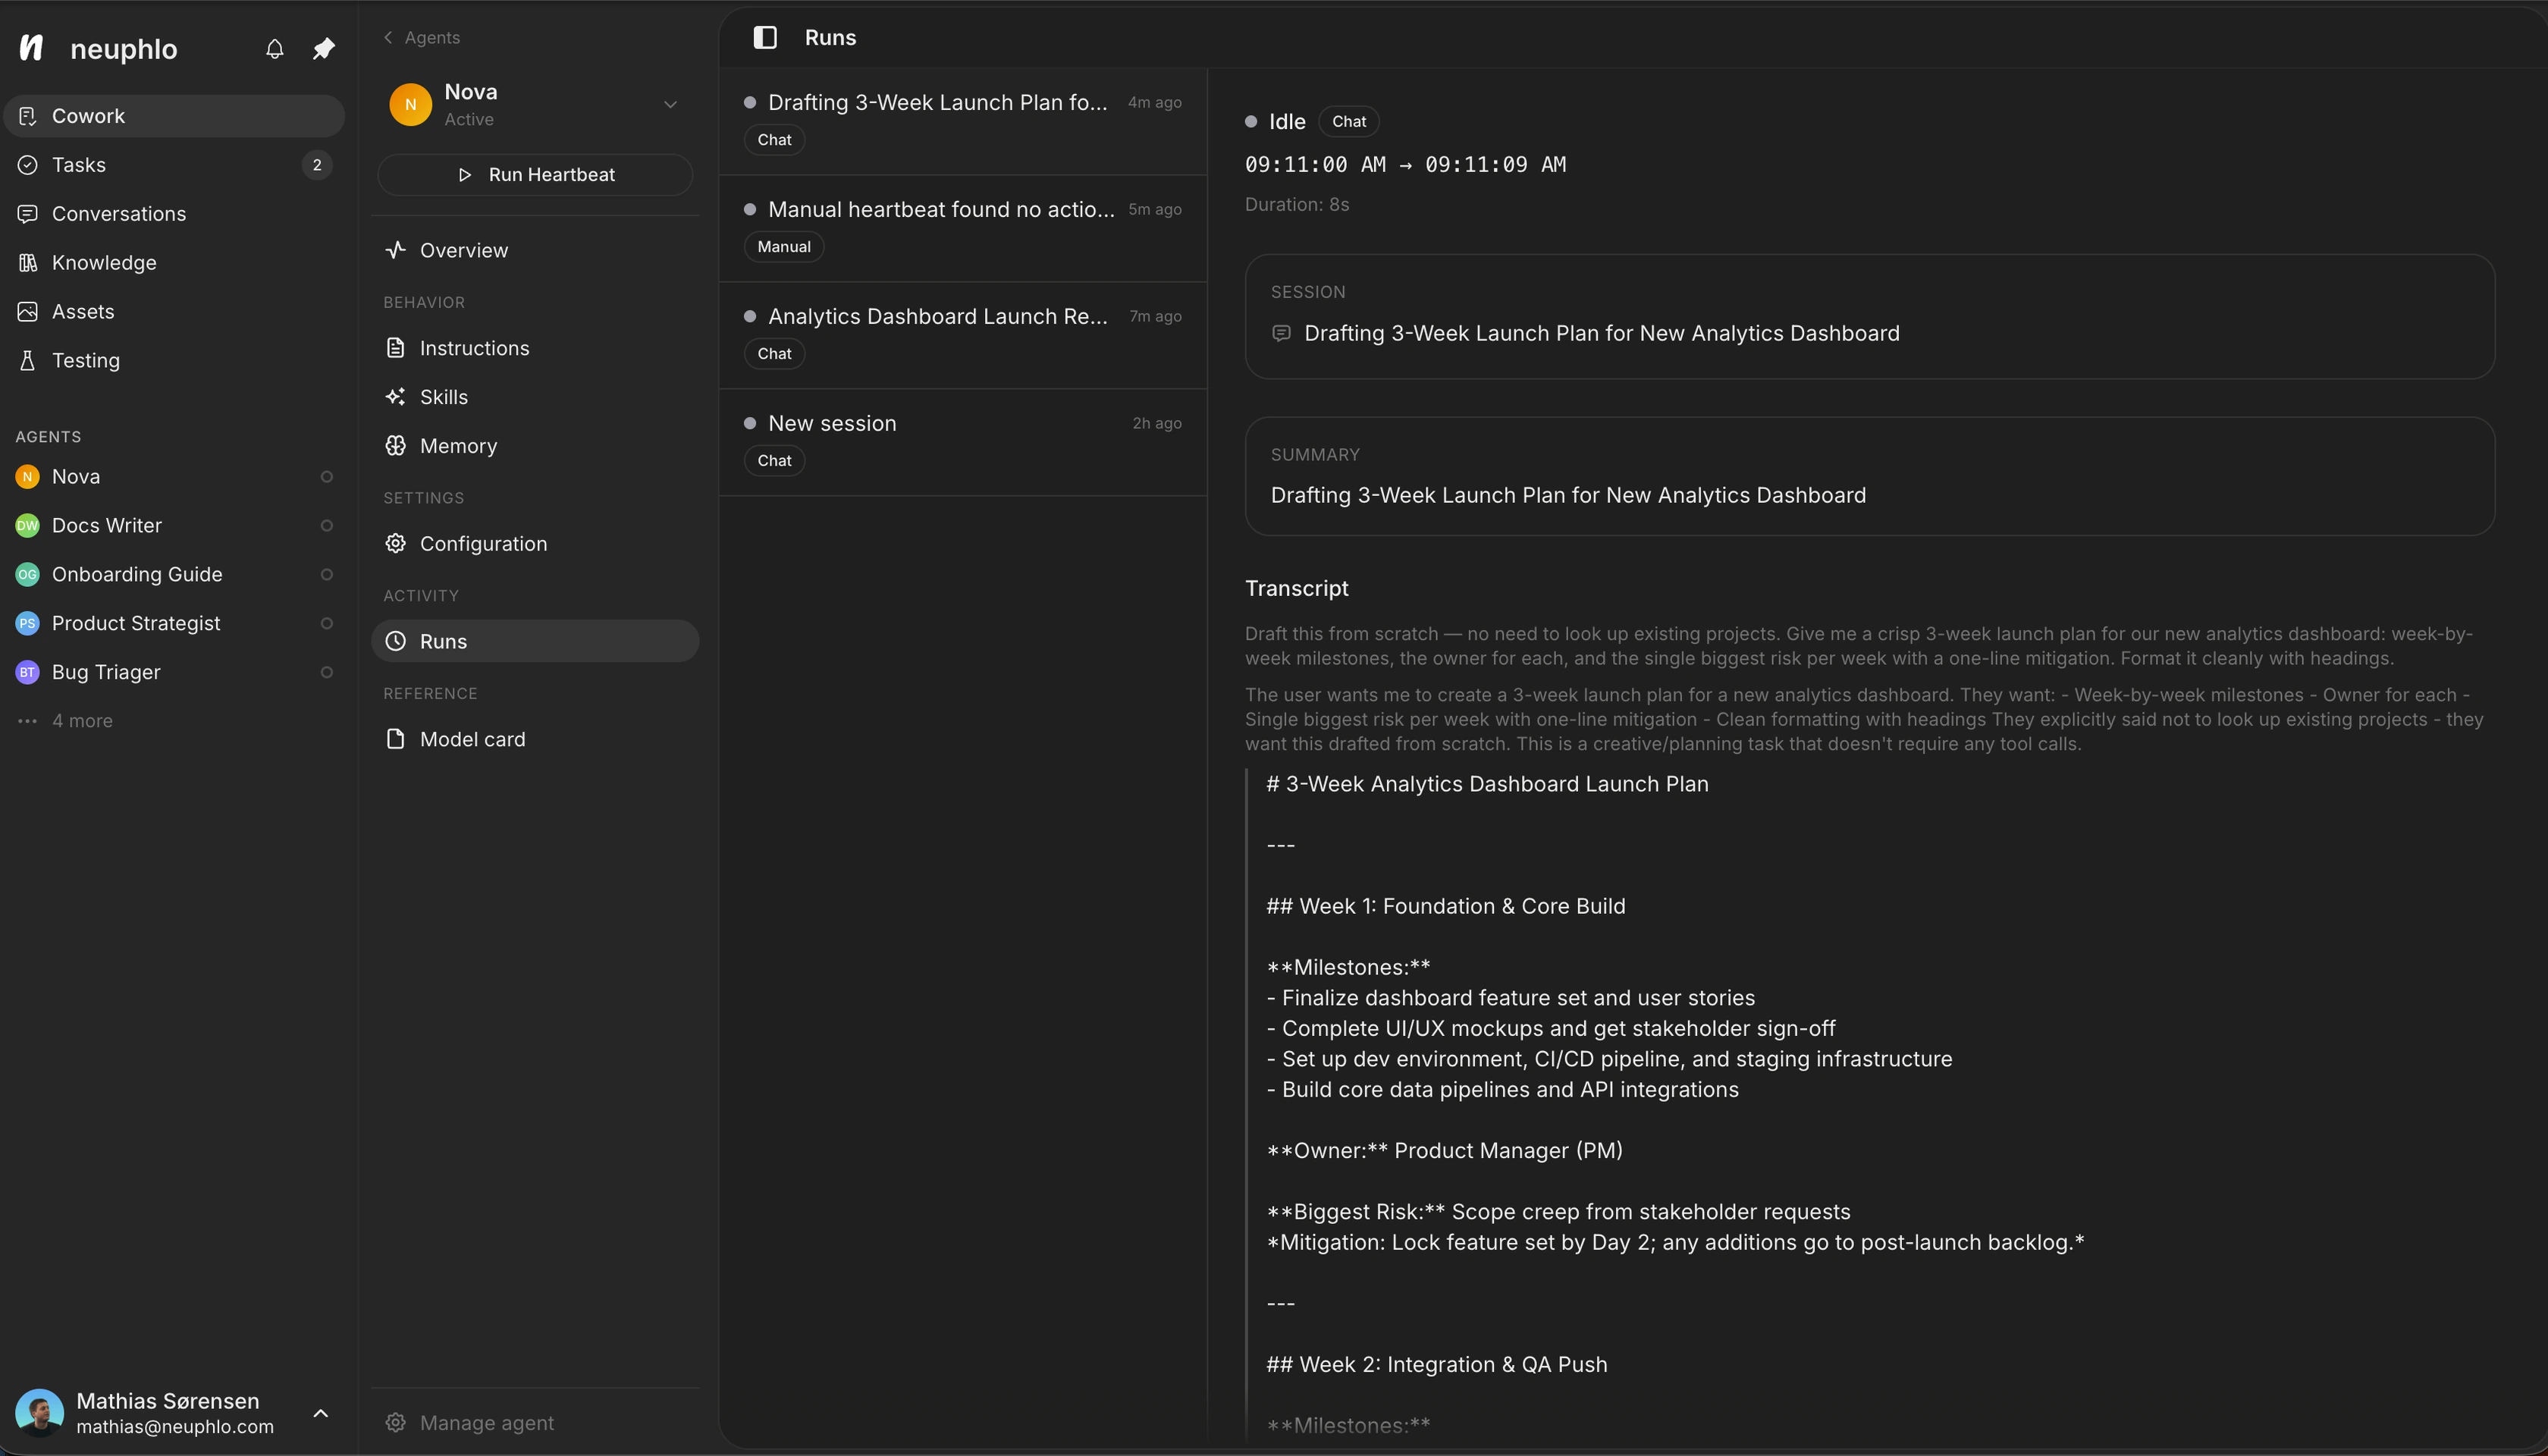The image size is (2548, 1456).
Task: Select Onboarding Guide agent
Action: (x=174, y=575)
